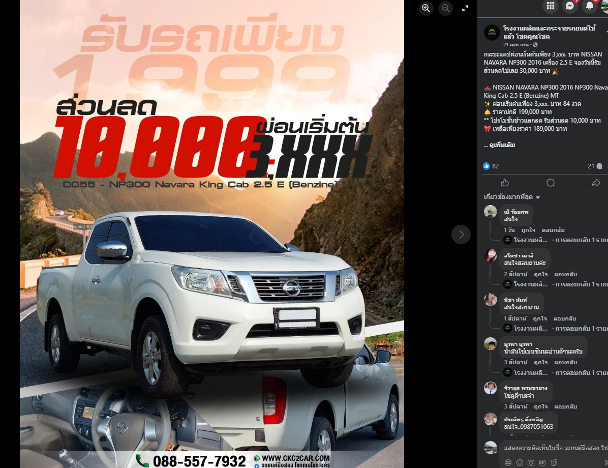Click the comment text box แสดงความคิดเห็น

555,448
